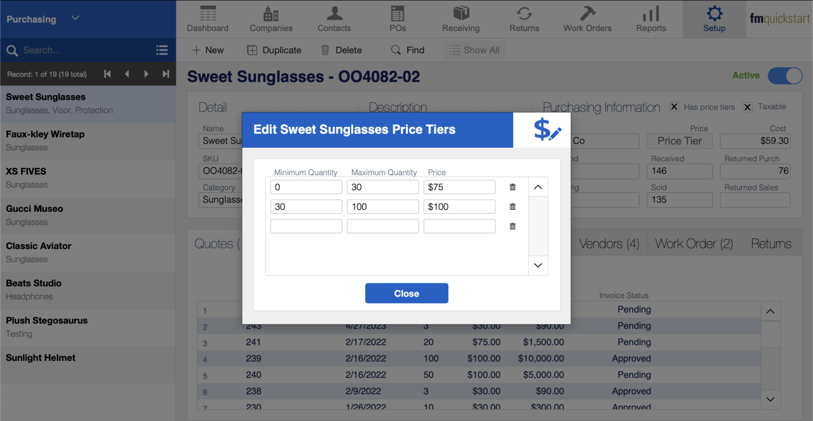Screen dimensions: 813x421
Task: Switch to the Work Order (2) tab
Action: point(694,243)
